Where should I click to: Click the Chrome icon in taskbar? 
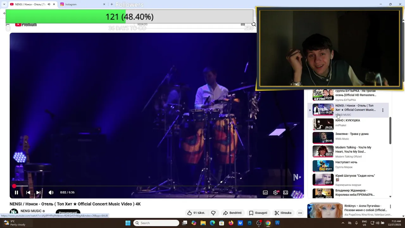click(268, 223)
